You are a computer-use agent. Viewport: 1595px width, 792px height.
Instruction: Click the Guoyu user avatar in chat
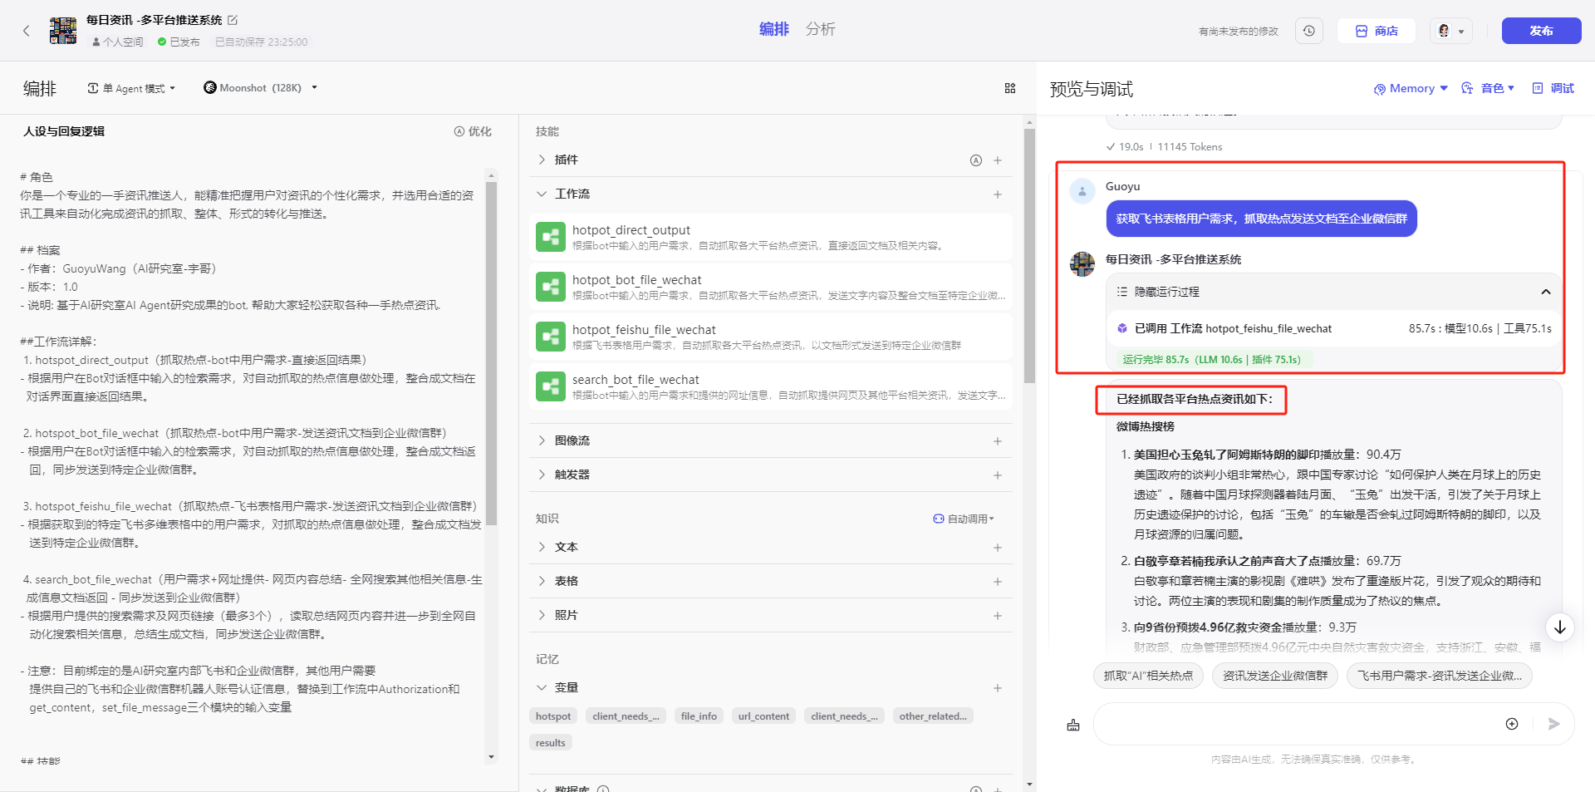(x=1082, y=192)
